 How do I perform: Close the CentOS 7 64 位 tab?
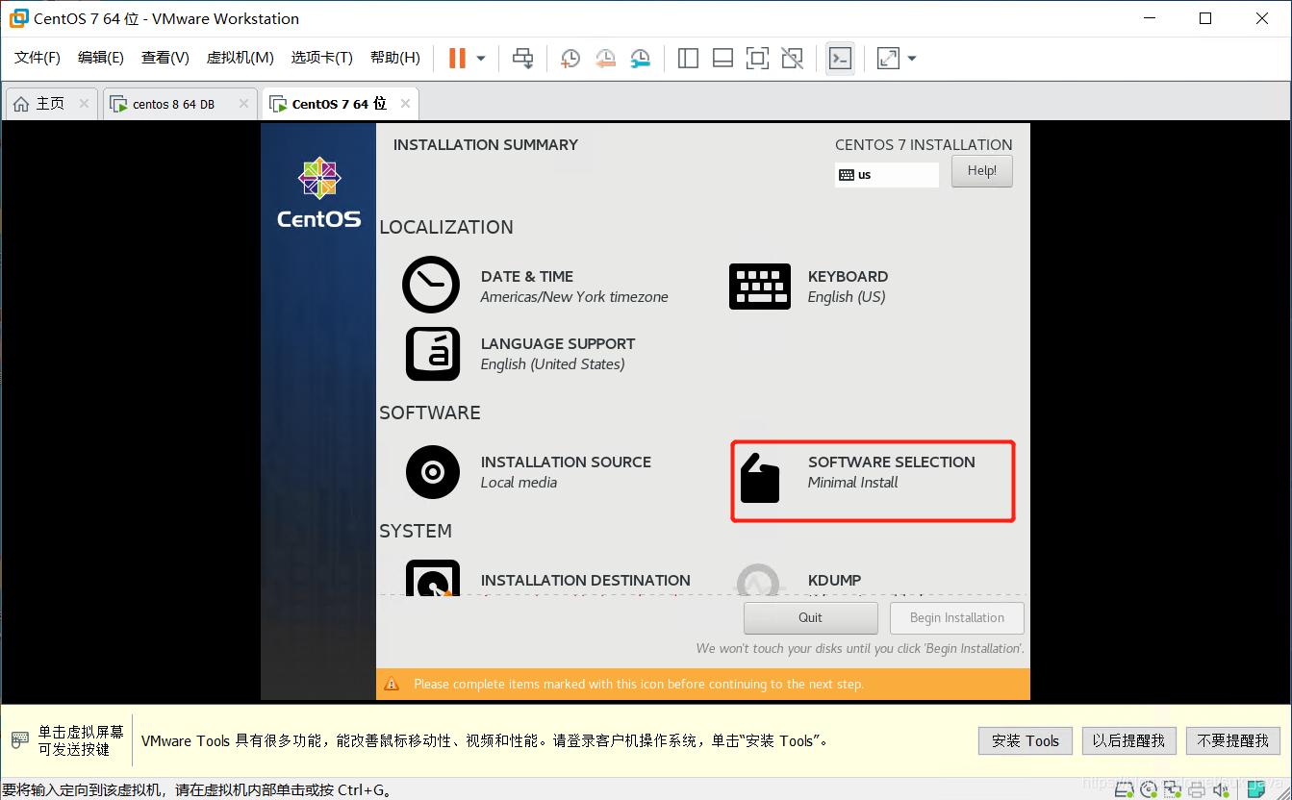pyautogui.click(x=405, y=104)
